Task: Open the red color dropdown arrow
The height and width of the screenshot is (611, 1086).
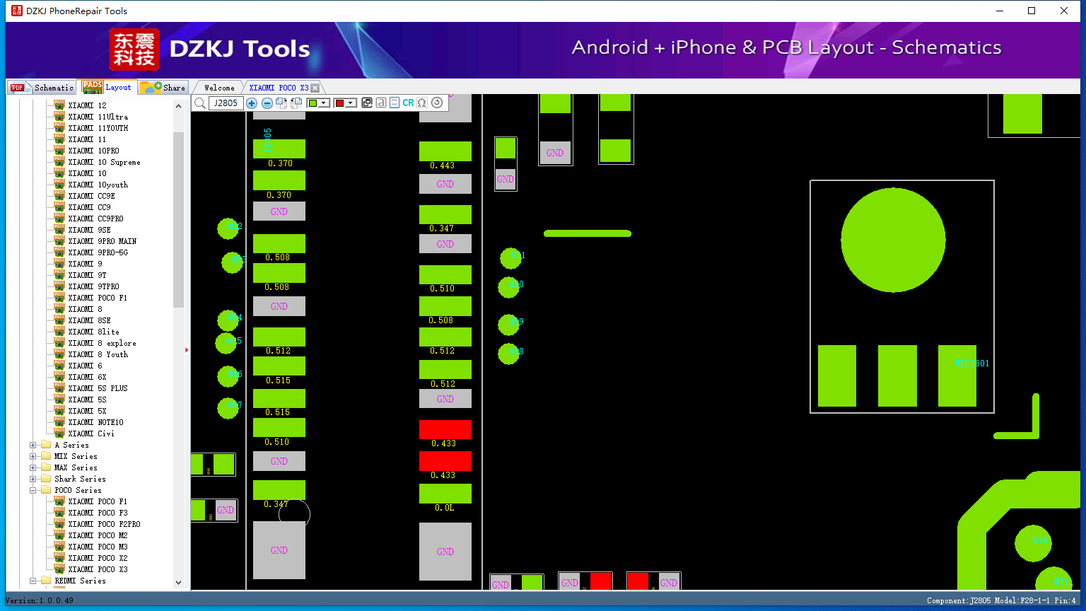Action: [351, 103]
